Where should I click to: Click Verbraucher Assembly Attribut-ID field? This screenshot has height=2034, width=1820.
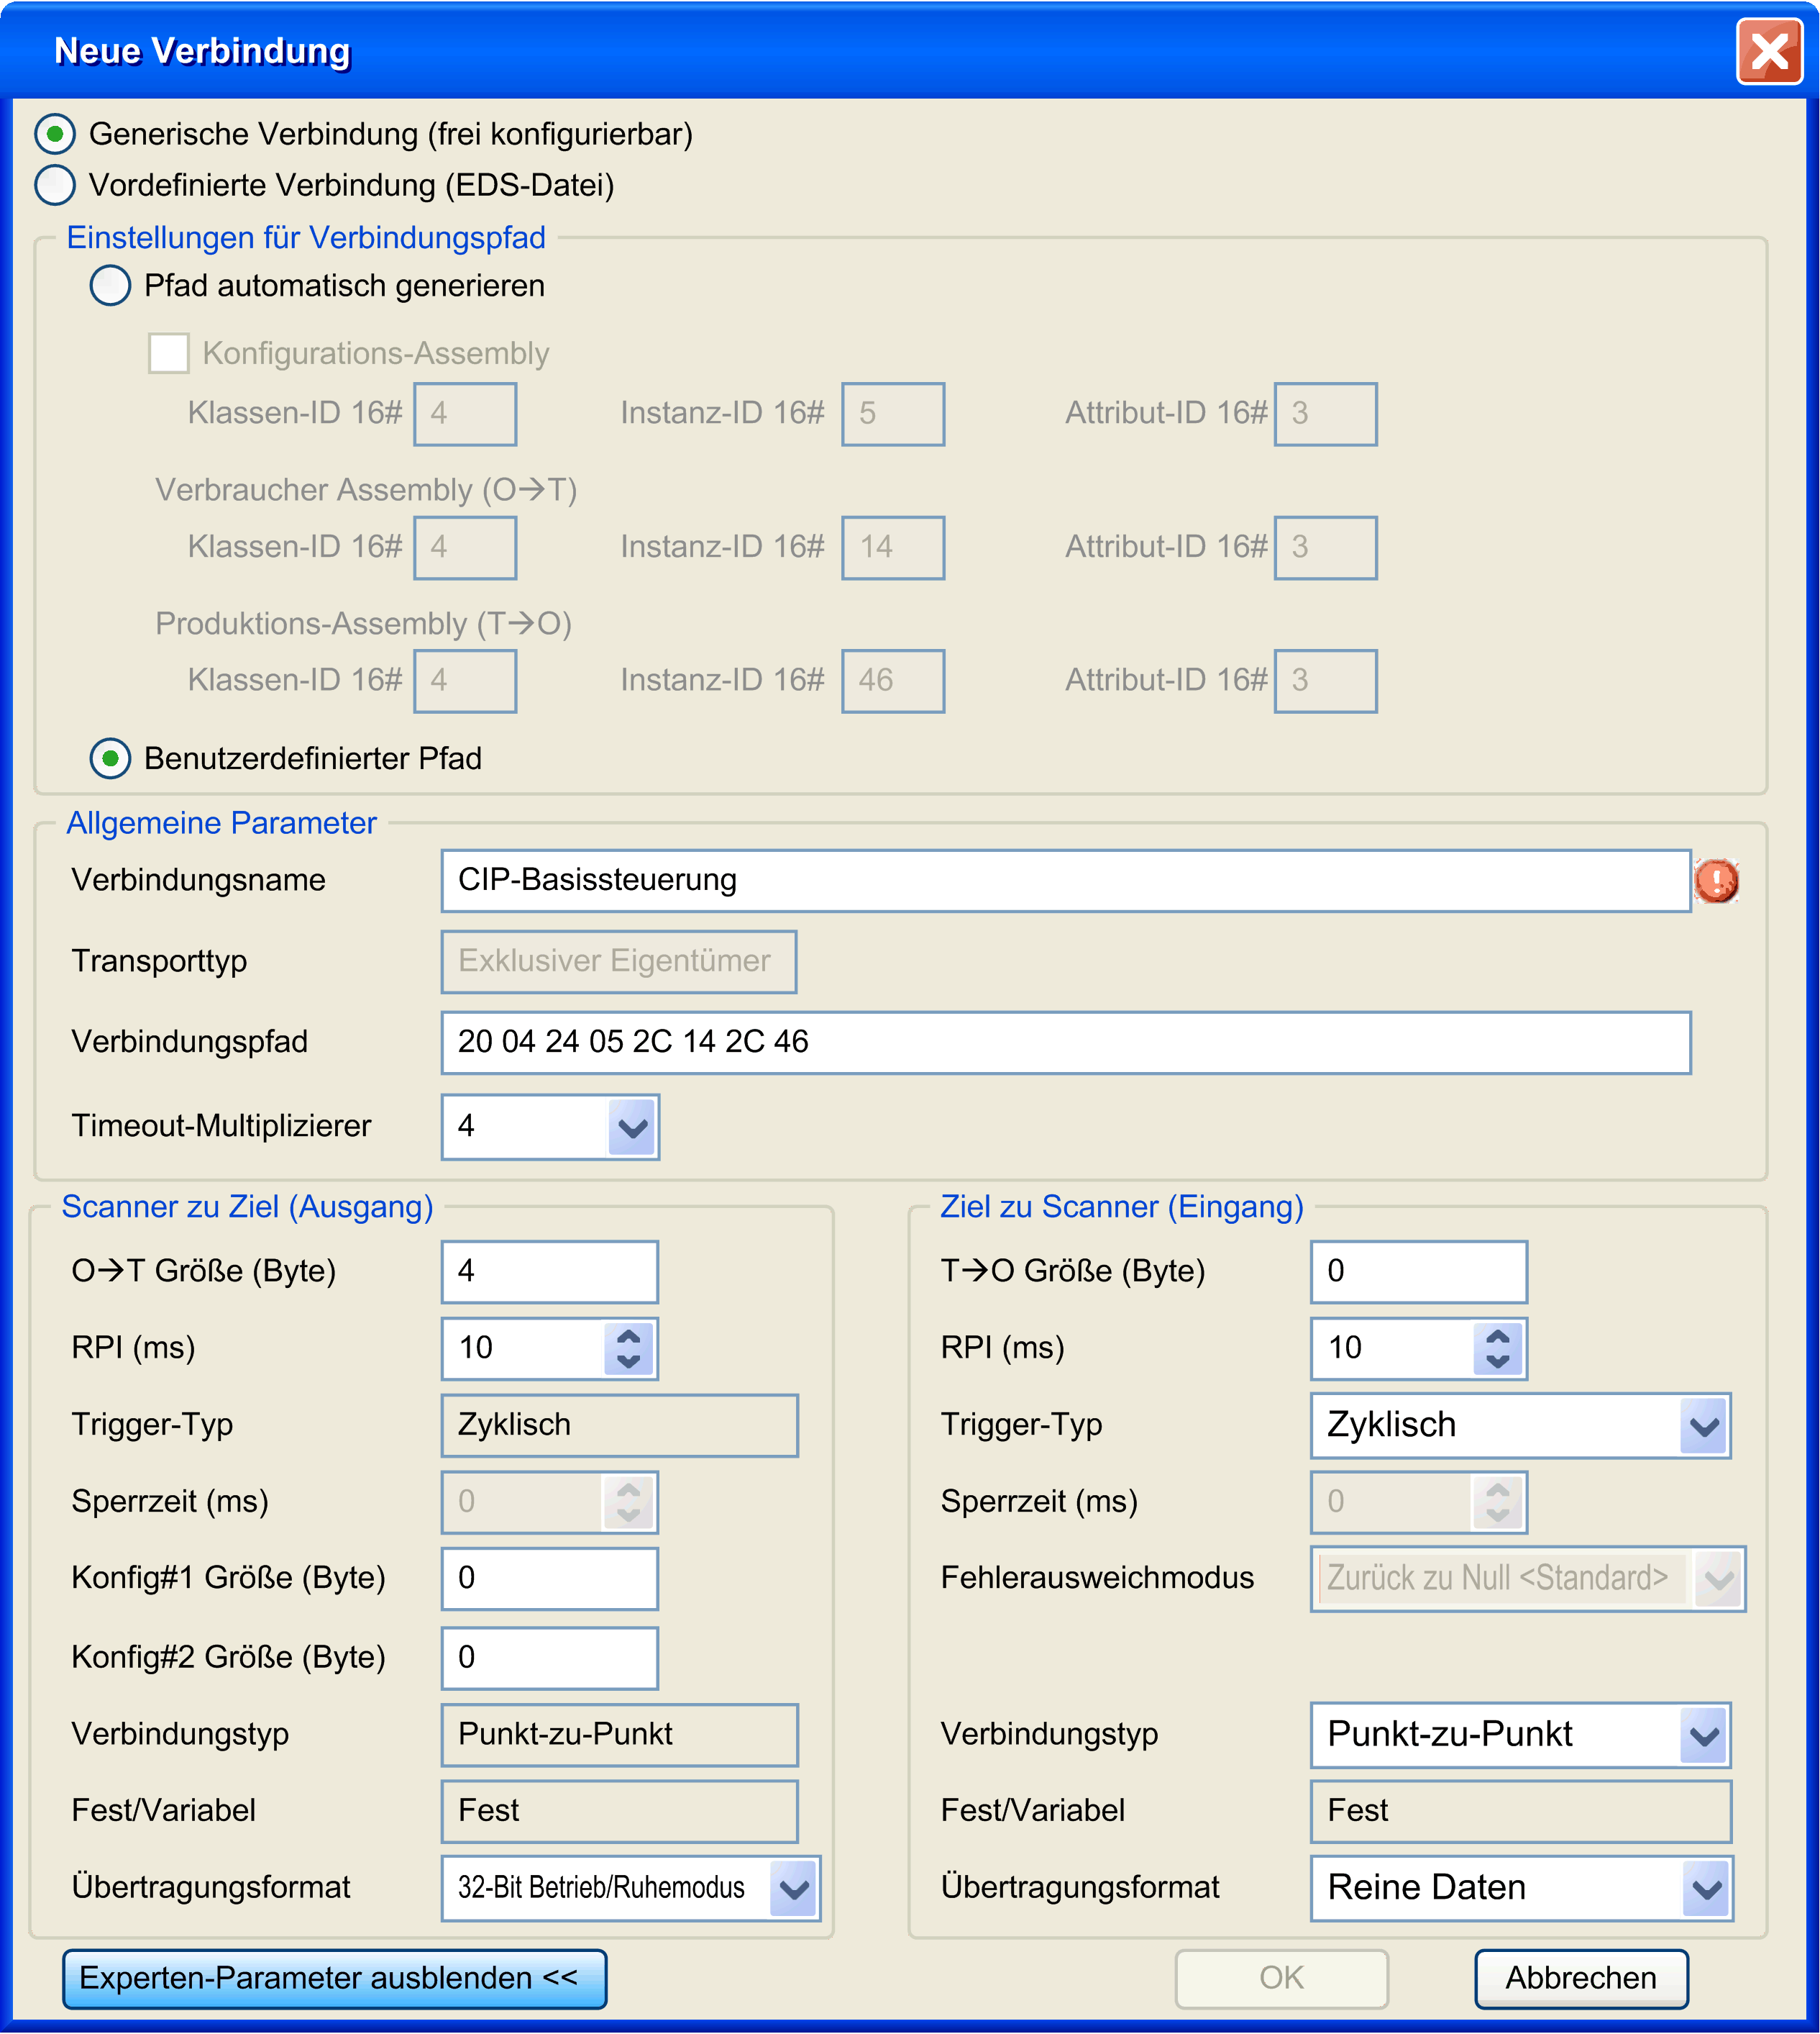point(1326,548)
